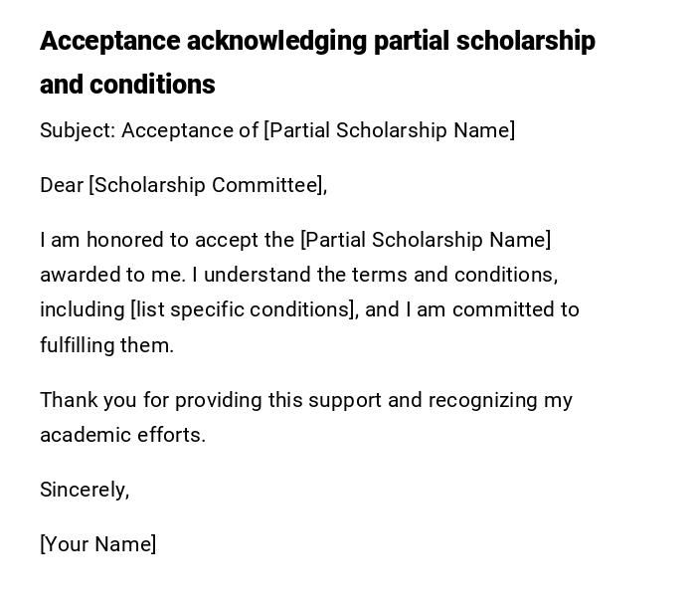This screenshot has height=607, width=696.
Task: Click the "Sincerely," closing line
Action: coord(85,490)
